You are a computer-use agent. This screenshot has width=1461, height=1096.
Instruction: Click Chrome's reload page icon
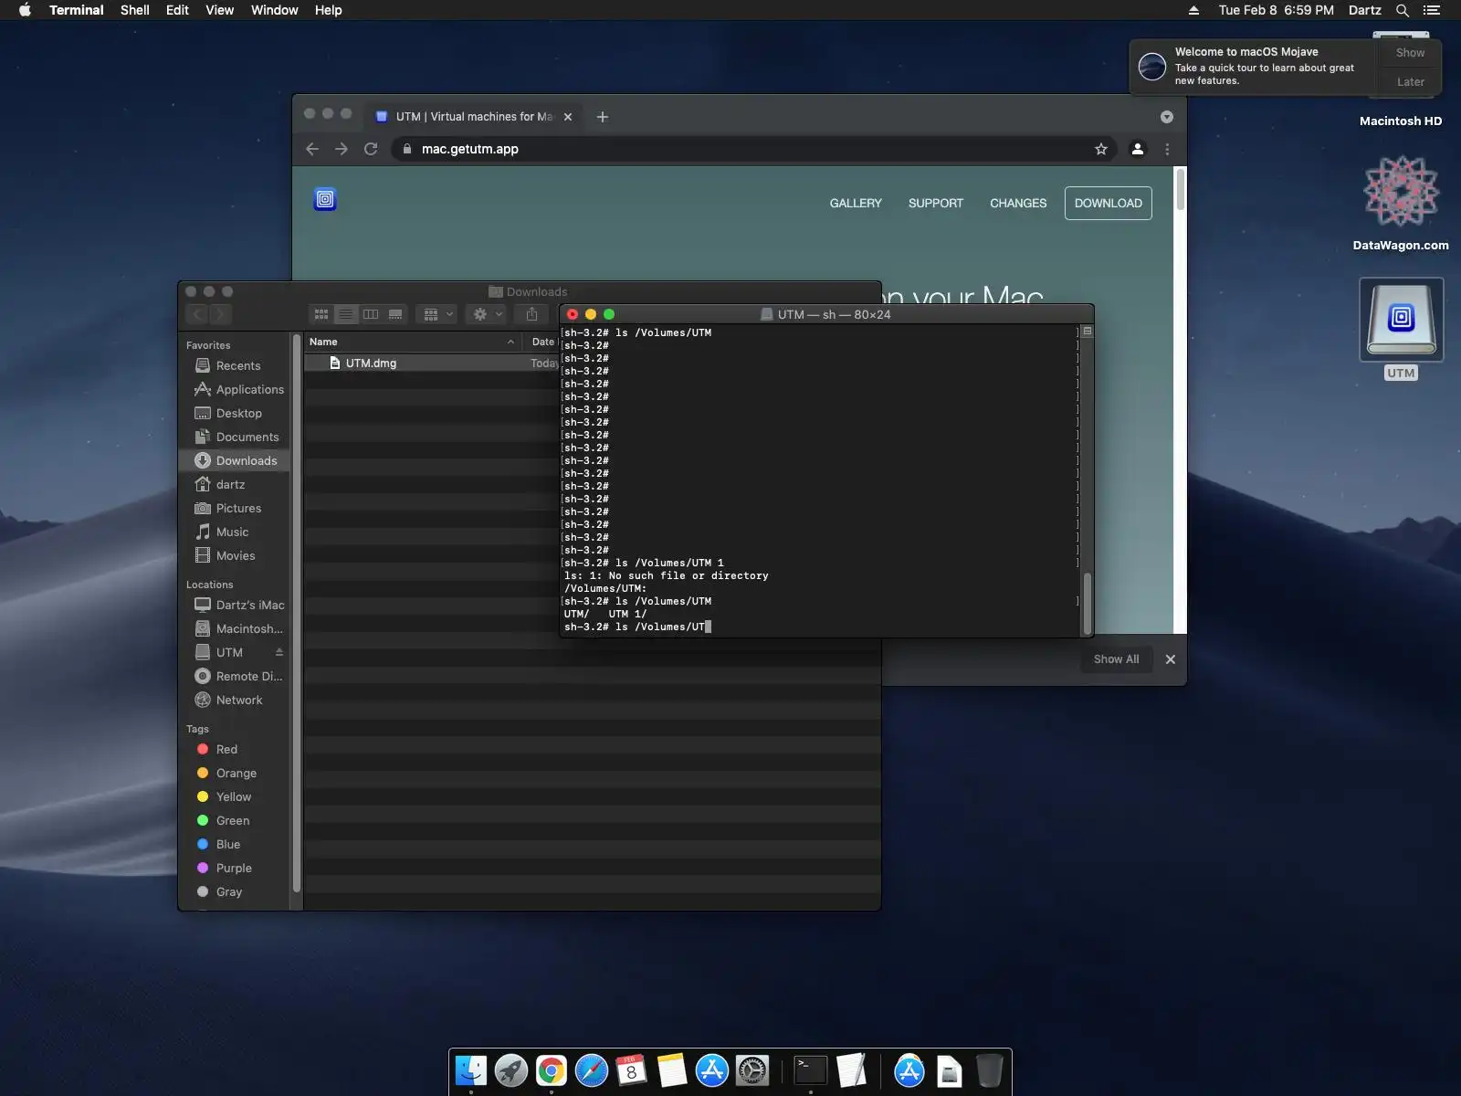[x=371, y=149]
